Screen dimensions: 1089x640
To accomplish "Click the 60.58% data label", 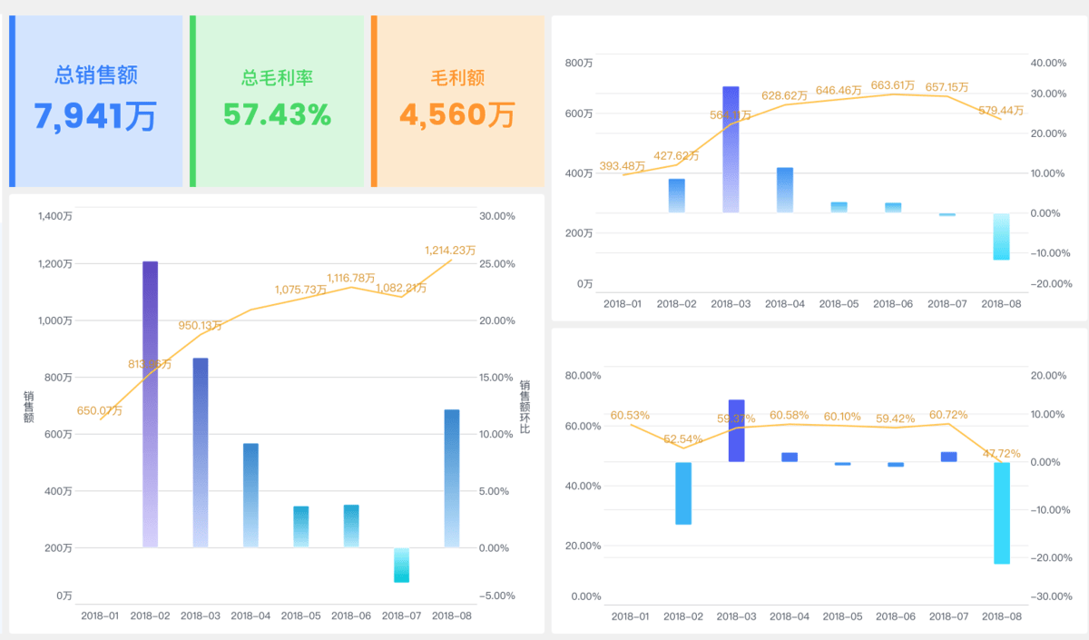I will tap(790, 416).
